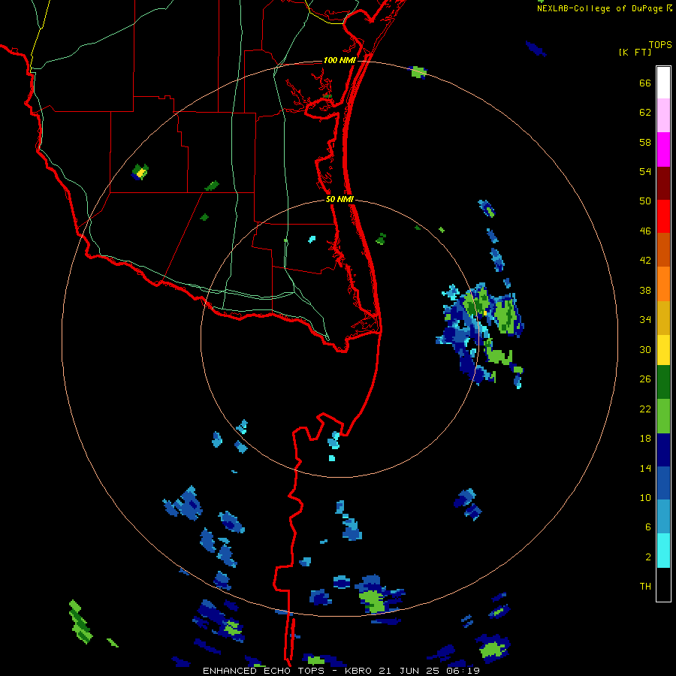Click the "[K FT]" units label
The width and height of the screenshot is (676, 676).
635,53
